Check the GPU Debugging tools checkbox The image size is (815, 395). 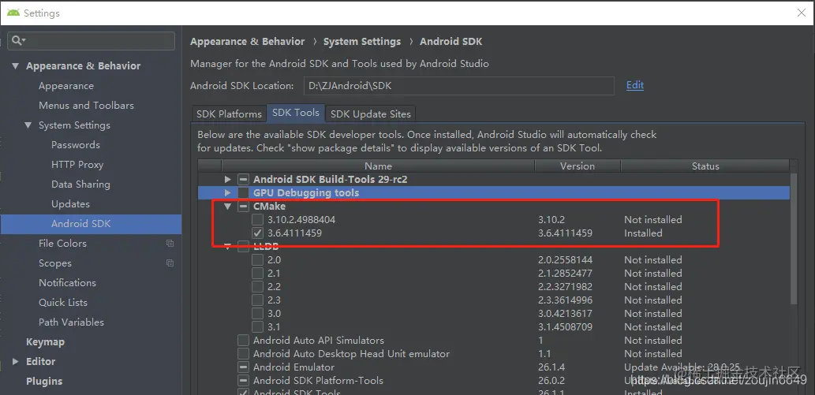coord(243,193)
